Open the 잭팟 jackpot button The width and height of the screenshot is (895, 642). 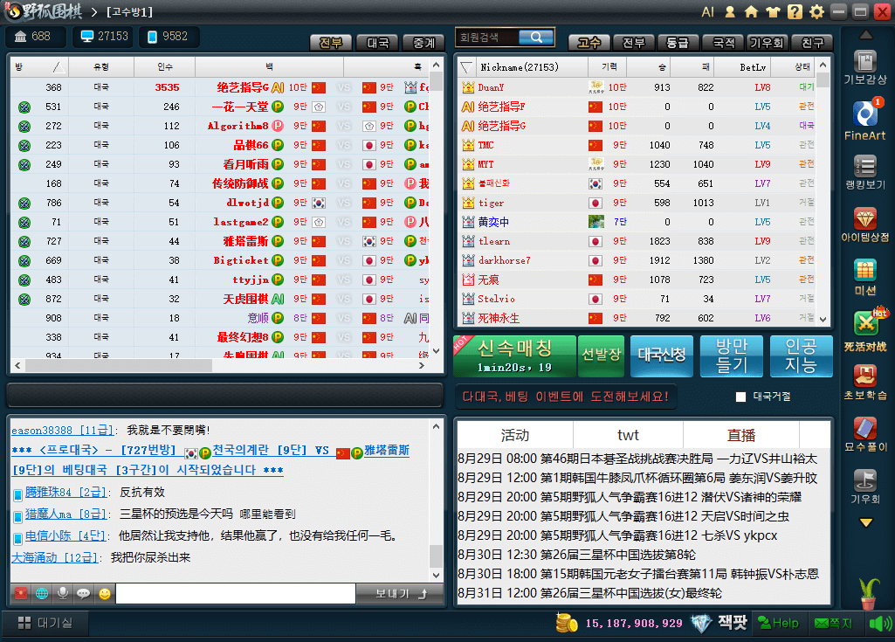(719, 623)
